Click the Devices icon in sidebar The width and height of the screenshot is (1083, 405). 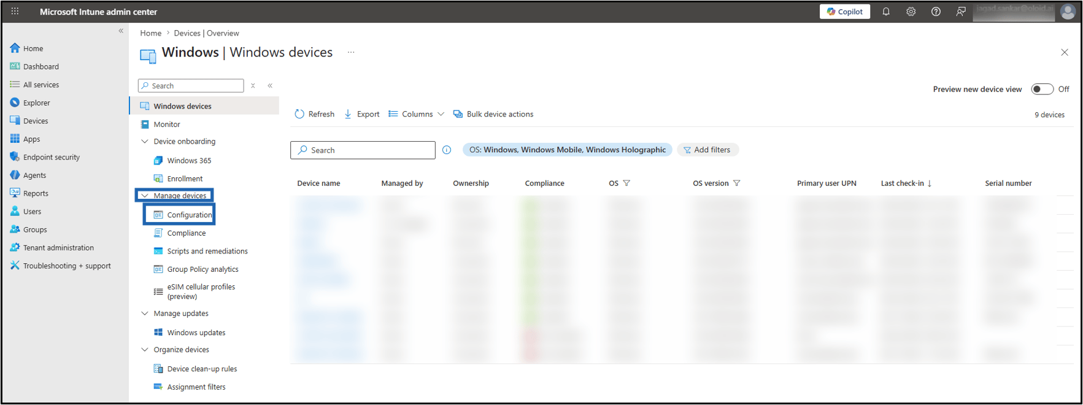click(x=15, y=121)
